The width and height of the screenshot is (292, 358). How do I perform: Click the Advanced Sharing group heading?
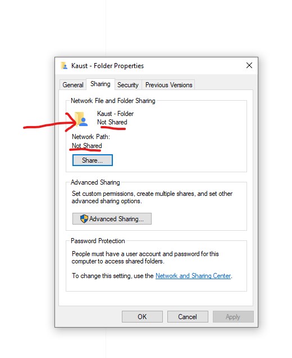[95, 182]
